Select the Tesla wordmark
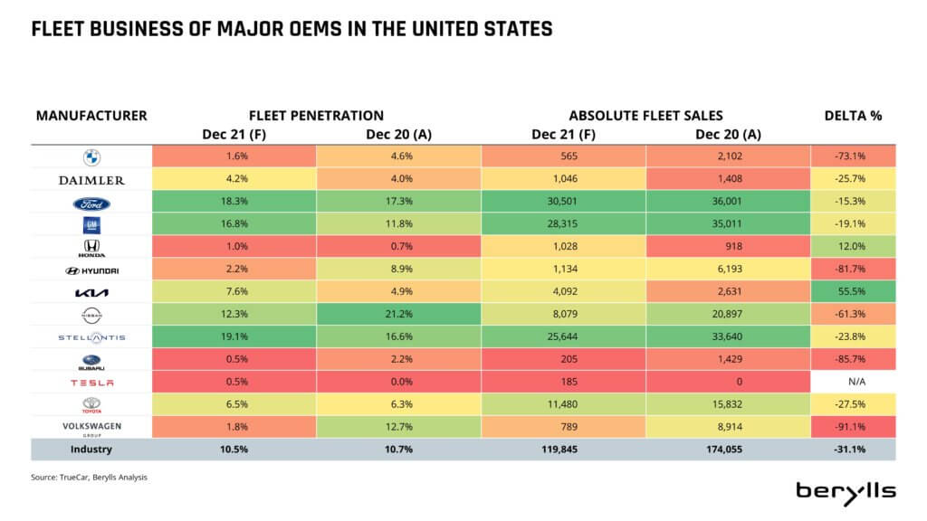This screenshot has height=521, width=927. coord(92,383)
